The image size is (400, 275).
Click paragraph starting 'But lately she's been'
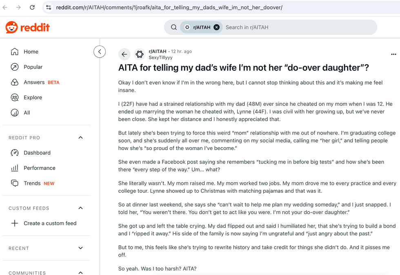tap(257, 141)
